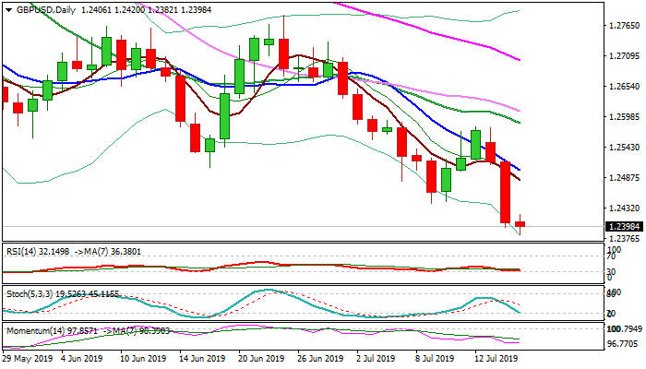Click the 29 May 2019 date label
Screen dimensions: 646x369
[x=27, y=358]
